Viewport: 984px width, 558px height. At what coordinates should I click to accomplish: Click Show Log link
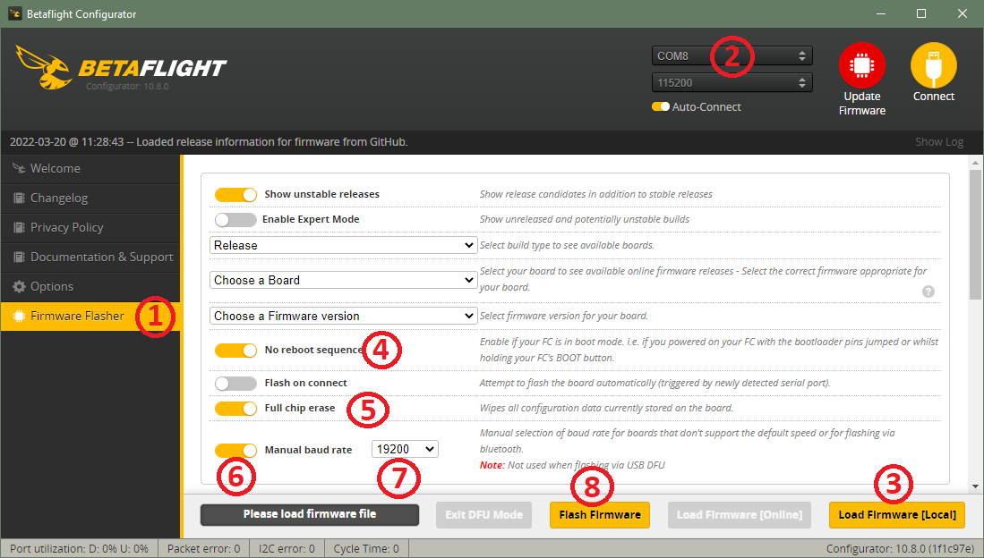pyautogui.click(x=939, y=141)
